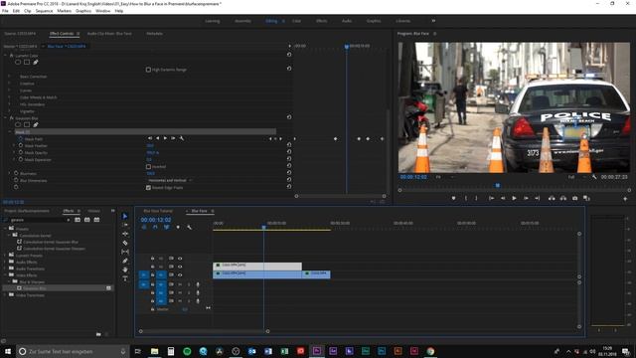Image resolution: width=636 pixels, height=358 pixels.
Task: Open playback resolution dropdown showing Full
Action: coord(576,177)
